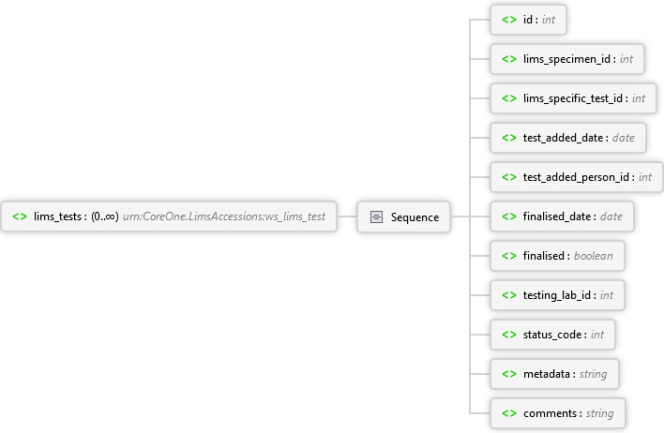Click the metadata element icon
Screen dimensions: 664x433
tap(509, 373)
